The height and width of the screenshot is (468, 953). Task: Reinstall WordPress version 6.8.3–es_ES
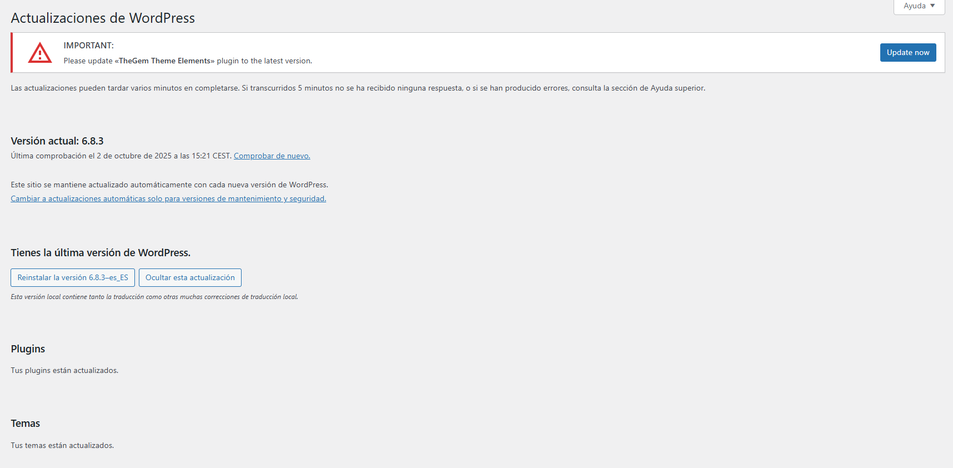(x=73, y=277)
